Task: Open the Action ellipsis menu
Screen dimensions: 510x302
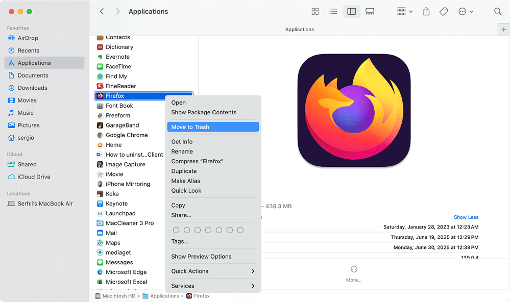Action: point(466,11)
